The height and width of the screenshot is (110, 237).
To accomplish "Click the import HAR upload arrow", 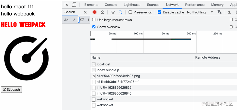I will tap(229, 12).
